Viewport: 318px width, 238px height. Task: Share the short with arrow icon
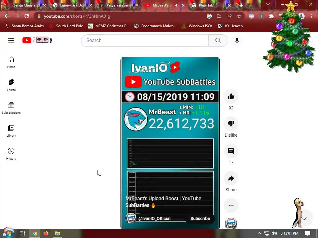pyautogui.click(x=231, y=178)
